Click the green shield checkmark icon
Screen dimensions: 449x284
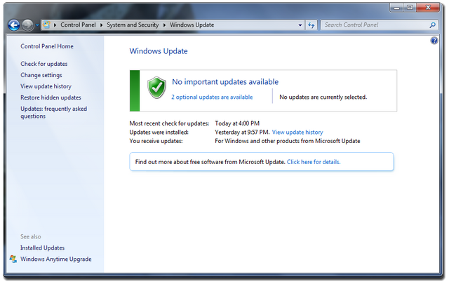click(x=156, y=88)
